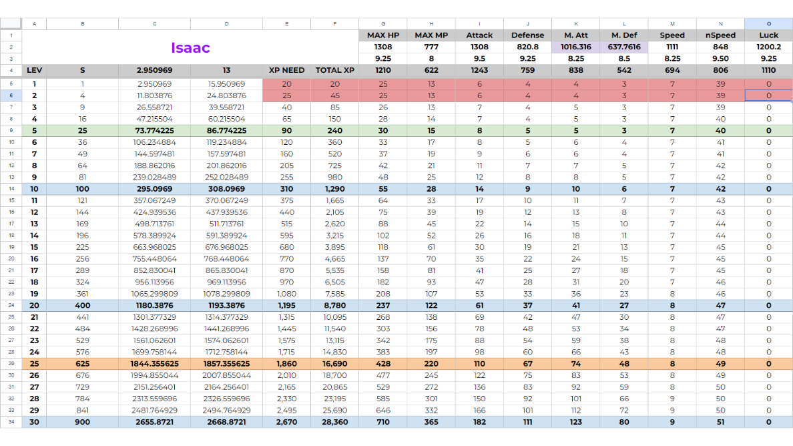Click the select-all corner of the grid
Viewport: 793px width, 446px height.
pos(11,24)
